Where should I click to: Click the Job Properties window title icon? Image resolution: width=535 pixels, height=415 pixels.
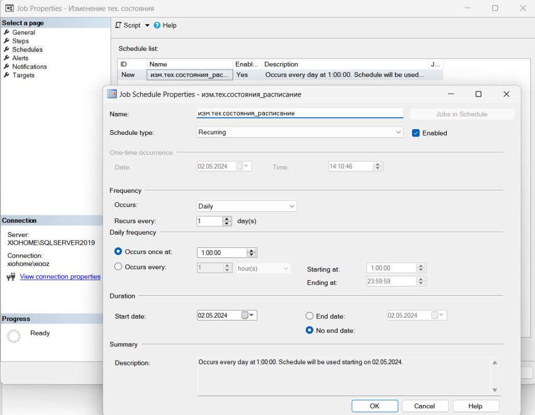point(9,8)
